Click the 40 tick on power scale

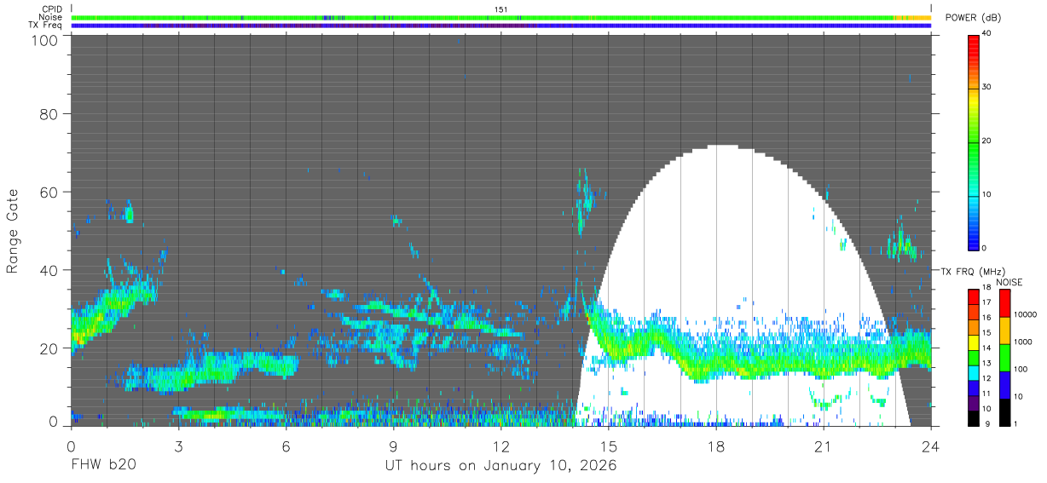[x=986, y=34]
